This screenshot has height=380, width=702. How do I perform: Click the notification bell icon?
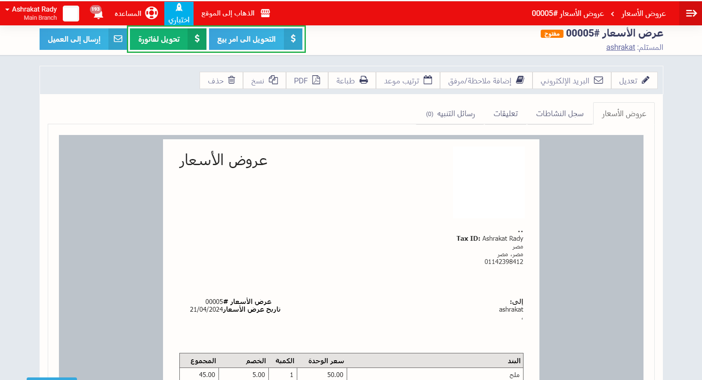point(98,14)
